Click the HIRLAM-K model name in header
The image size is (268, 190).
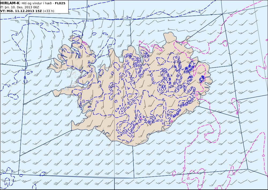[x=10, y=3]
